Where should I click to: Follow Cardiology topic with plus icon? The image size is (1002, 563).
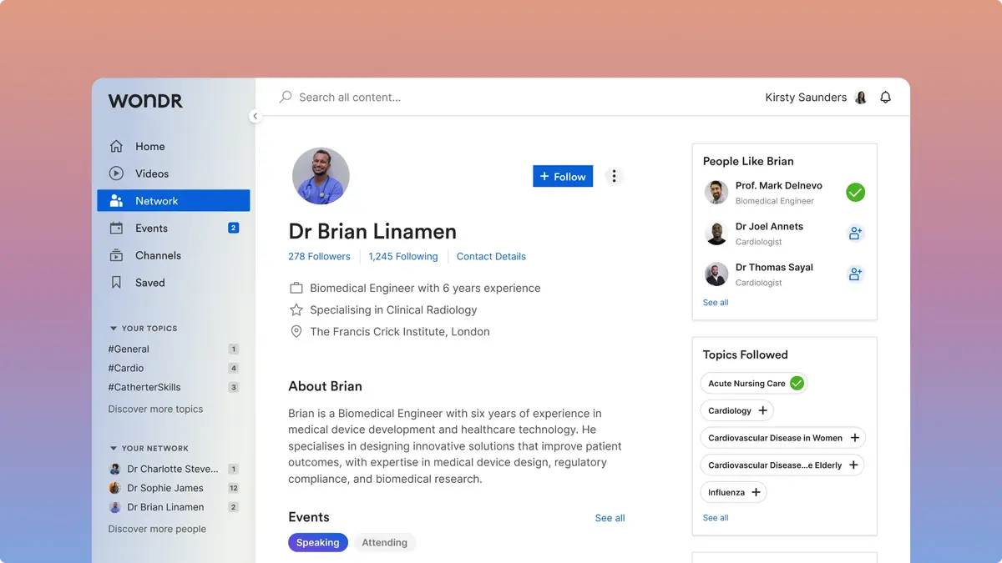point(762,410)
